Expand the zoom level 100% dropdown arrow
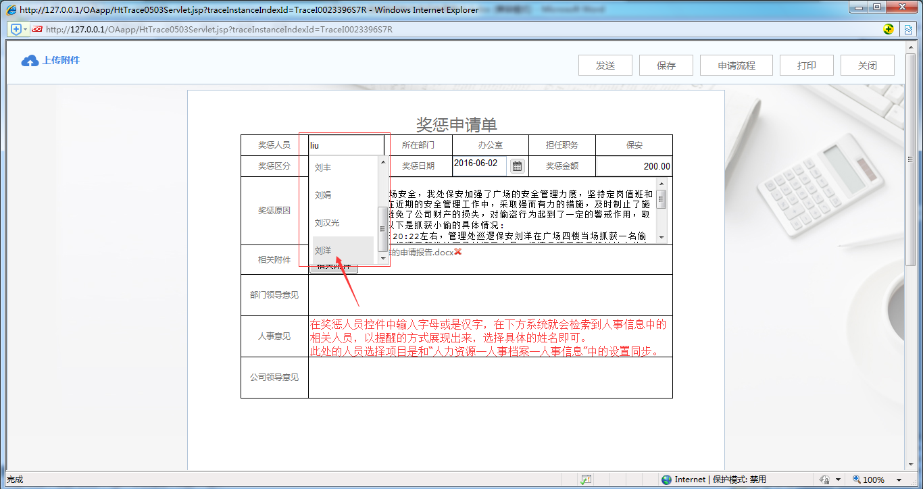Viewport: 923px width, 489px height. click(x=899, y=480)
